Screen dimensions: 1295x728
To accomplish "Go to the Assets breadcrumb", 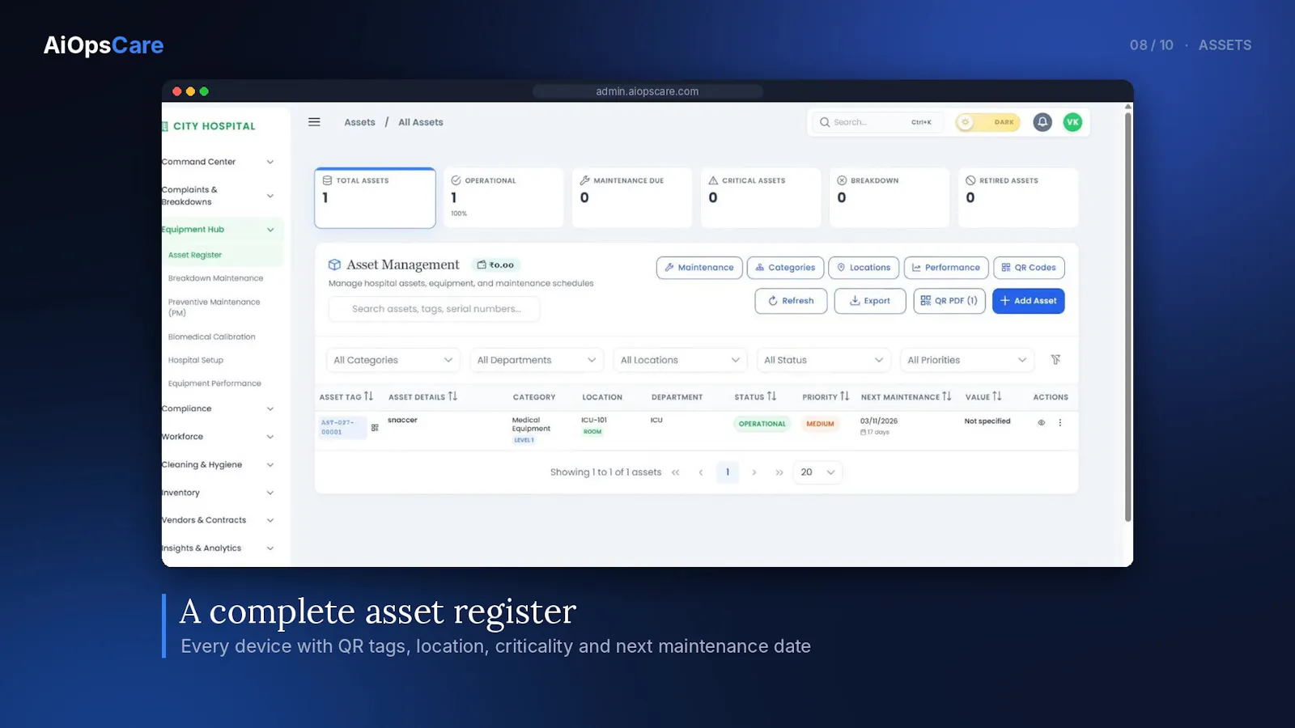I will coord(359,122).
